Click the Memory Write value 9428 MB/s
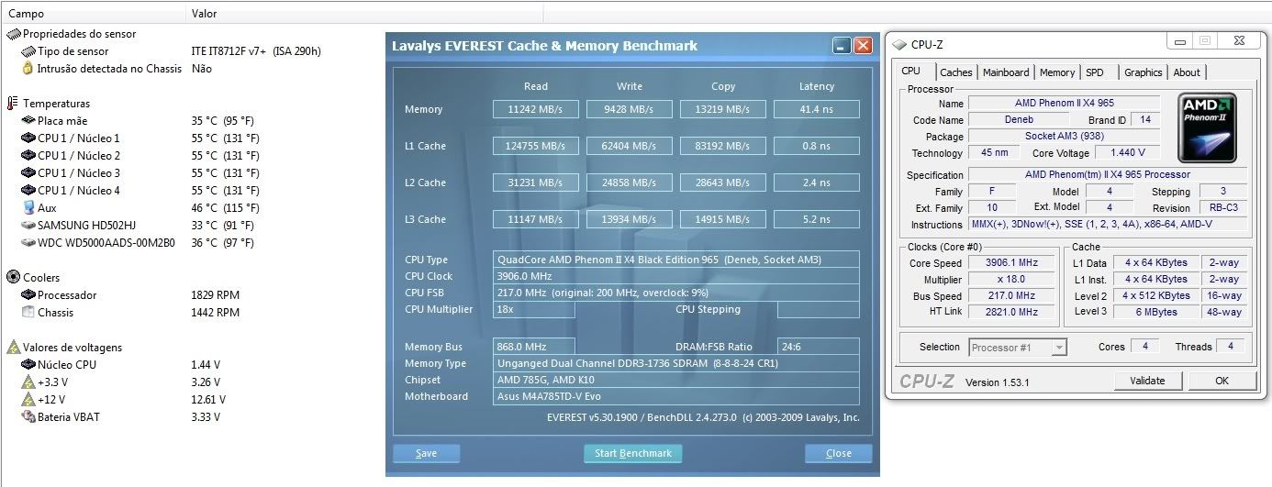This screenshot has height=487, width=1272. pos(630,109)
